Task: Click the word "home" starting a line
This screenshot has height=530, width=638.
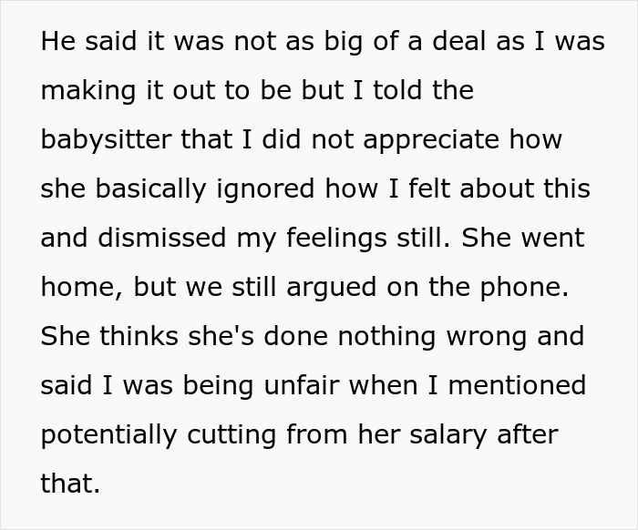Action: click(x=78, y=287)
